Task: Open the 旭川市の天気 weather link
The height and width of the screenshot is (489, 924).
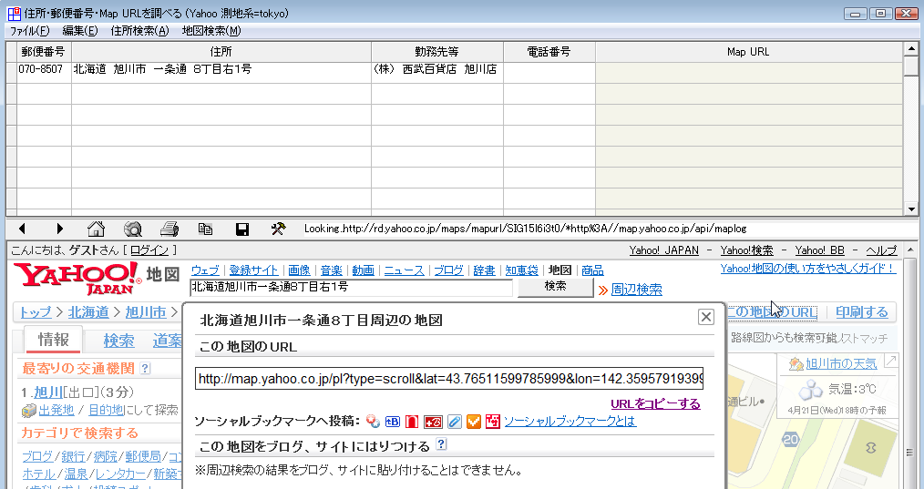Action: pos(841,363)
